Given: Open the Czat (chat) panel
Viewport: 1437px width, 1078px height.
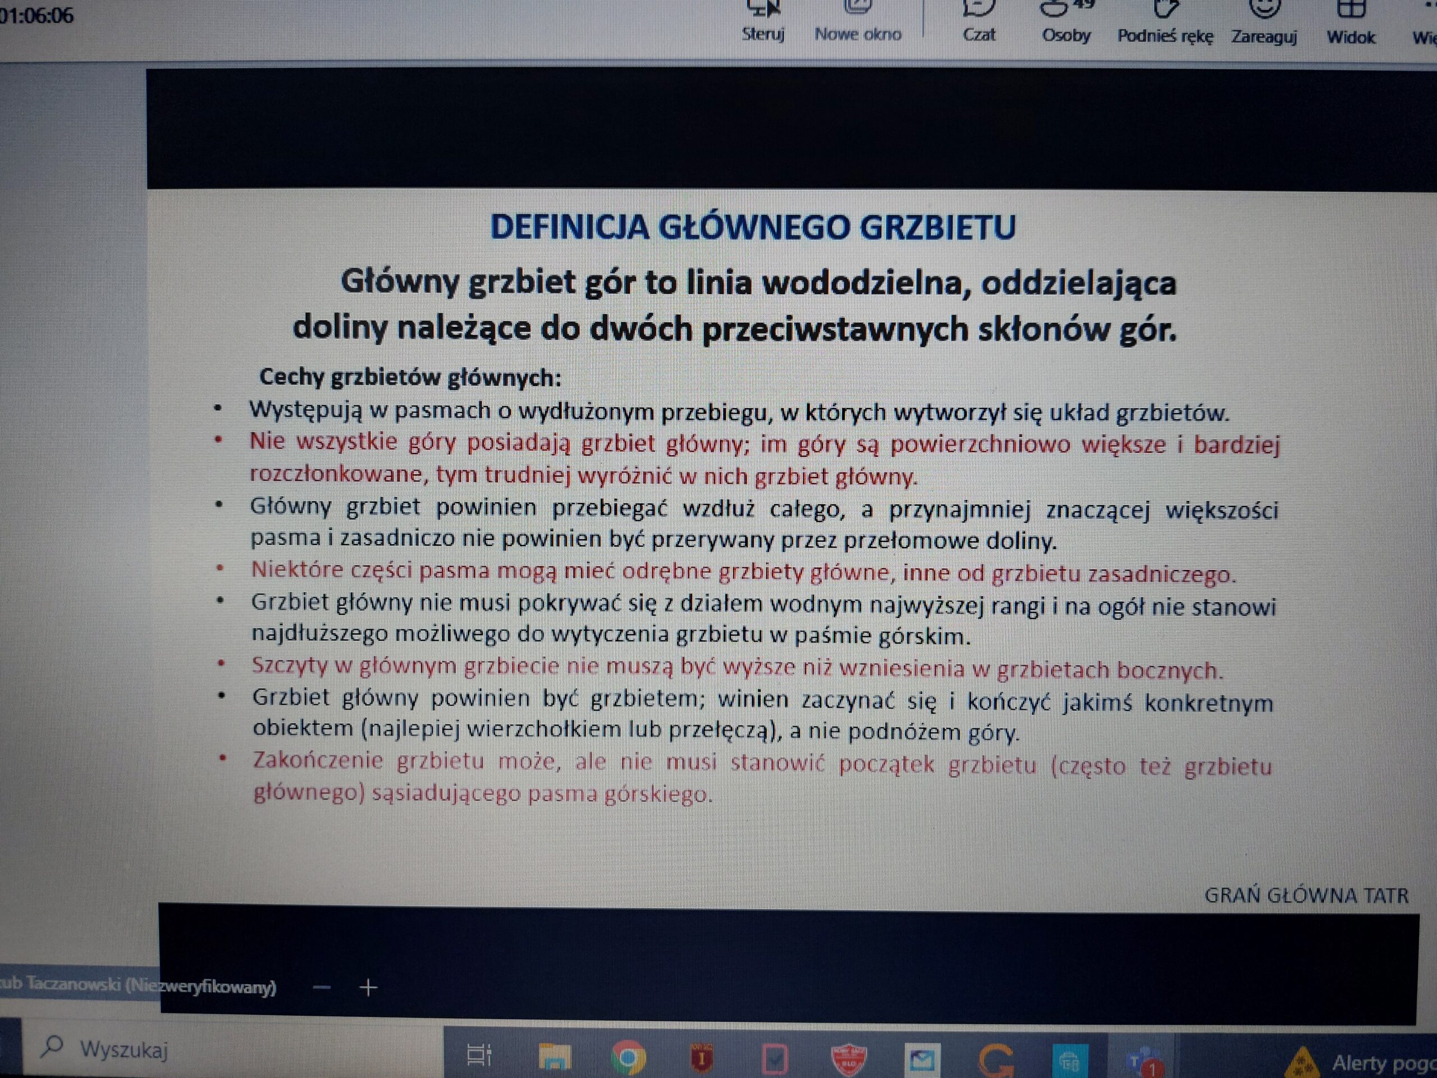Looking at the screenshot, I should (x=978, y=23).
